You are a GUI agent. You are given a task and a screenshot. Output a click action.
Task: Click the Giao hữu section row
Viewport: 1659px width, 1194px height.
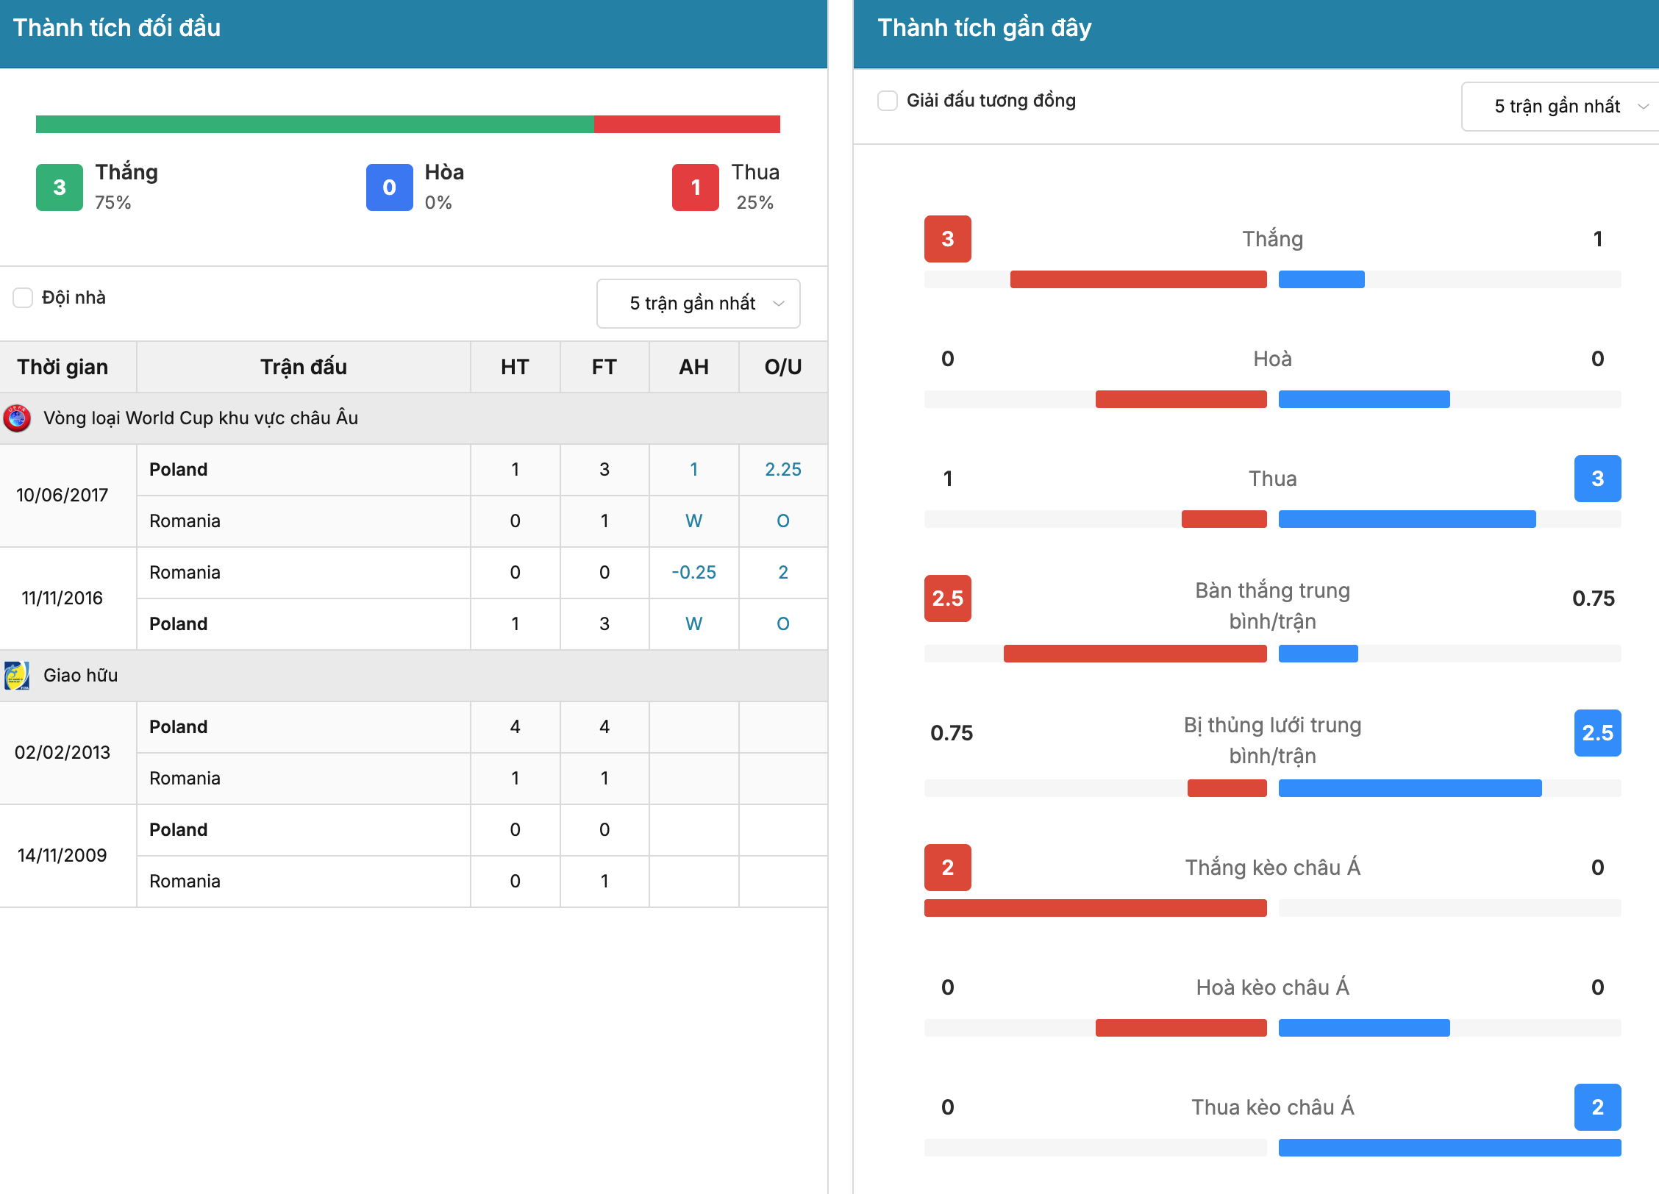tap(413, 675)
